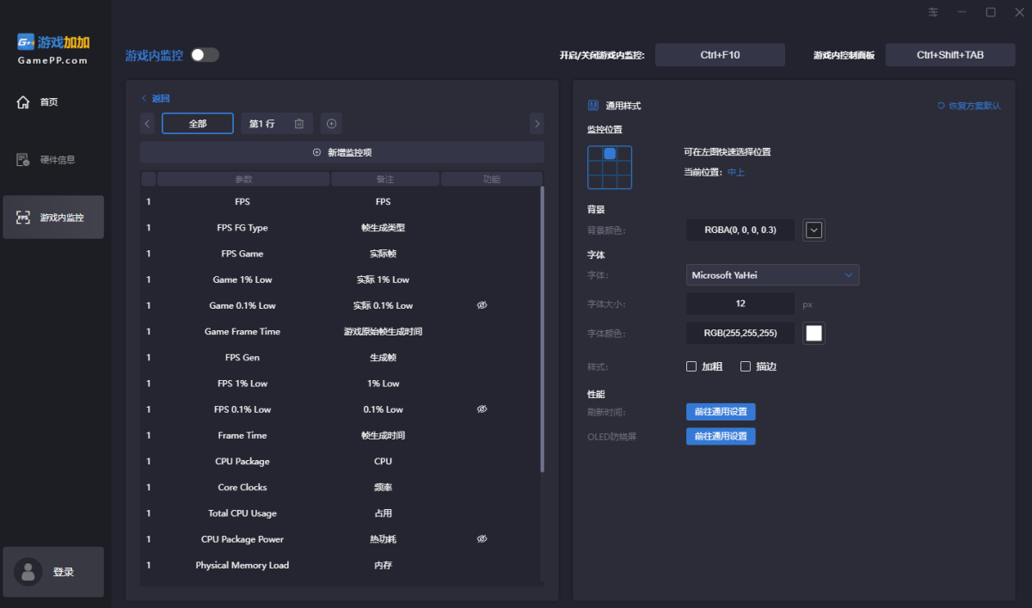Click the right chevron to scroll row tabs

(x=537, y=124)
